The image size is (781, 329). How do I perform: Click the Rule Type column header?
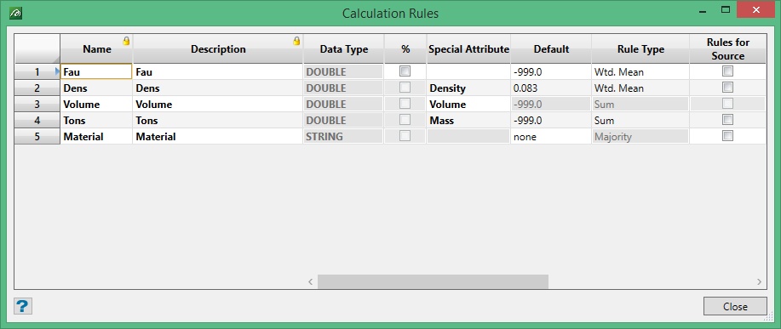point(640,48)
